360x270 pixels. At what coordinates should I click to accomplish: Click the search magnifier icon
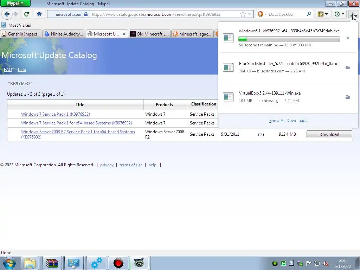[x=309, y=14]
